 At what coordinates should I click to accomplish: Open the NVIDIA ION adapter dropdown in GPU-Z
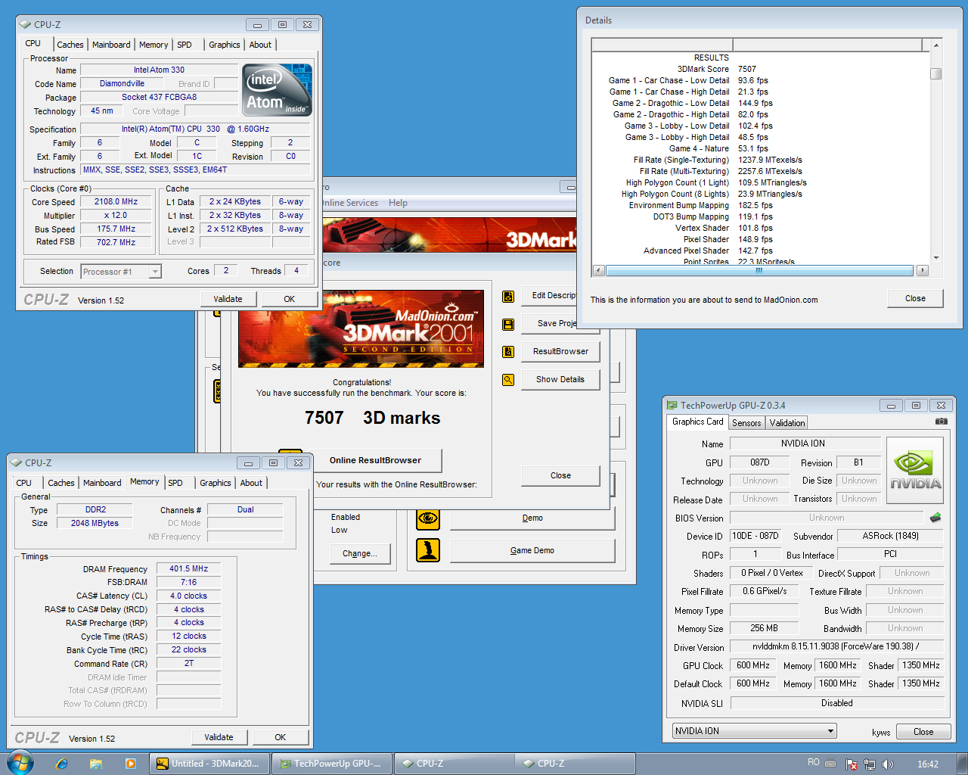tap(754, 731)
